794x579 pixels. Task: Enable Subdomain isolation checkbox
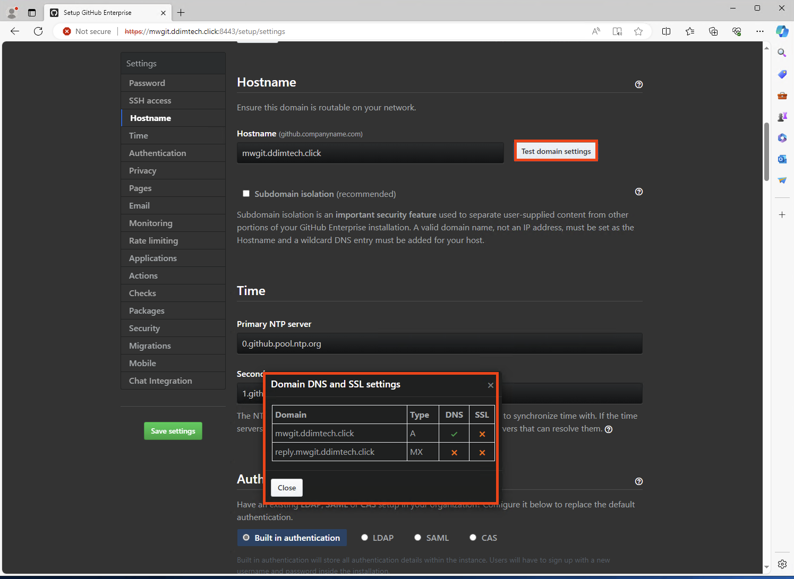pos(246,194)
